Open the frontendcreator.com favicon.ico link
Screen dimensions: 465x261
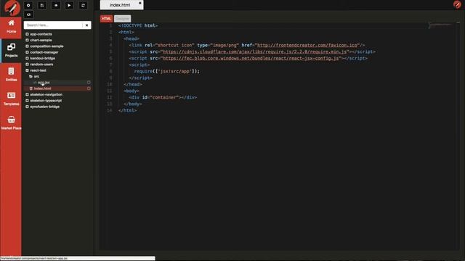pyautogui.click(x=307, y=45)
